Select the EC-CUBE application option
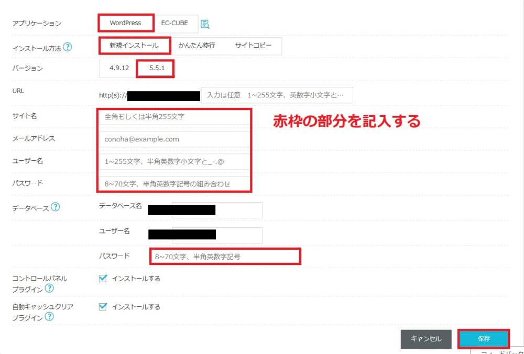524x354 pixels. pyautogui.click(x=174, y=24)
